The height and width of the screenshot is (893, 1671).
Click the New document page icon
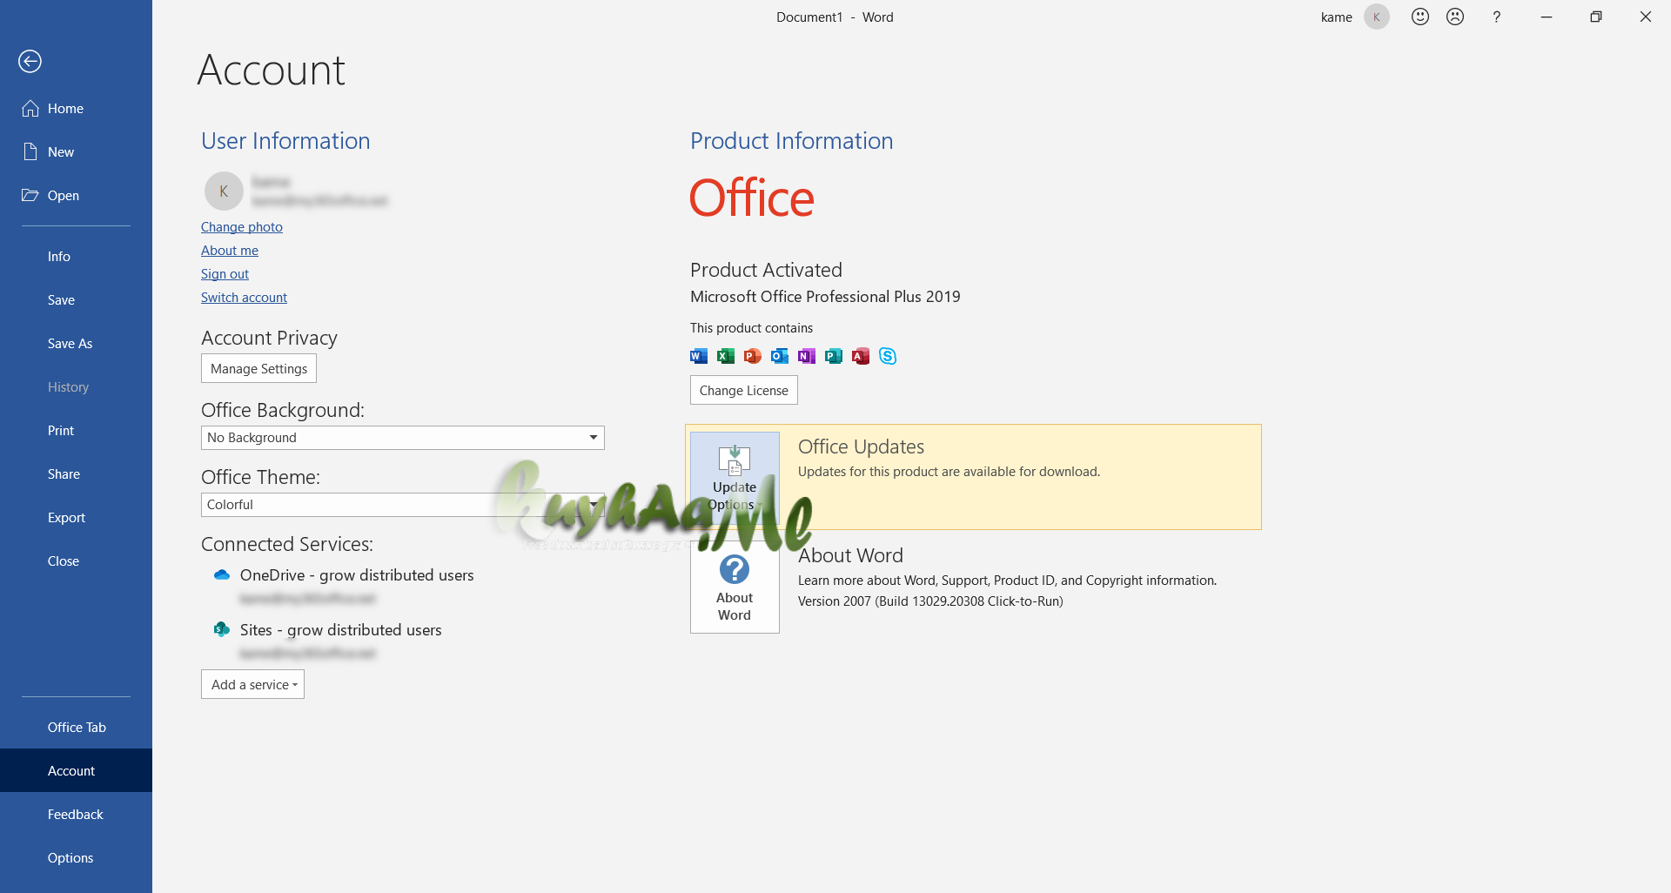pyautogui.click(x=30, y=151)
